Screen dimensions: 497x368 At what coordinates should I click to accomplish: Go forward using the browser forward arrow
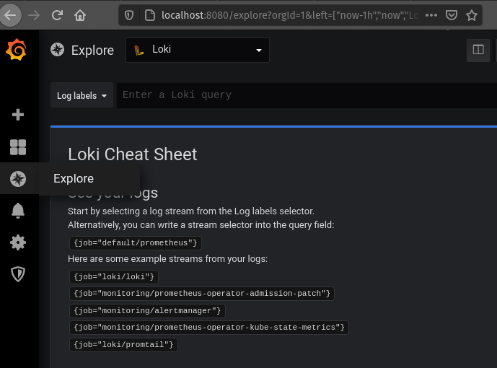34,15
